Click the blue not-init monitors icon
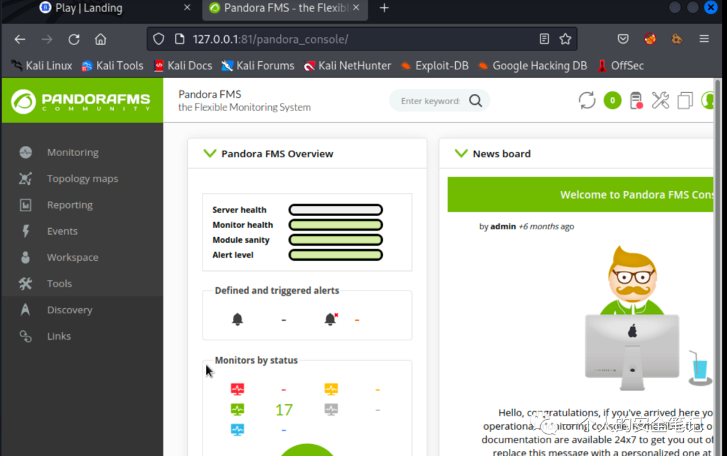The width and height of the screenshot is (727, 456). [238, 430]
